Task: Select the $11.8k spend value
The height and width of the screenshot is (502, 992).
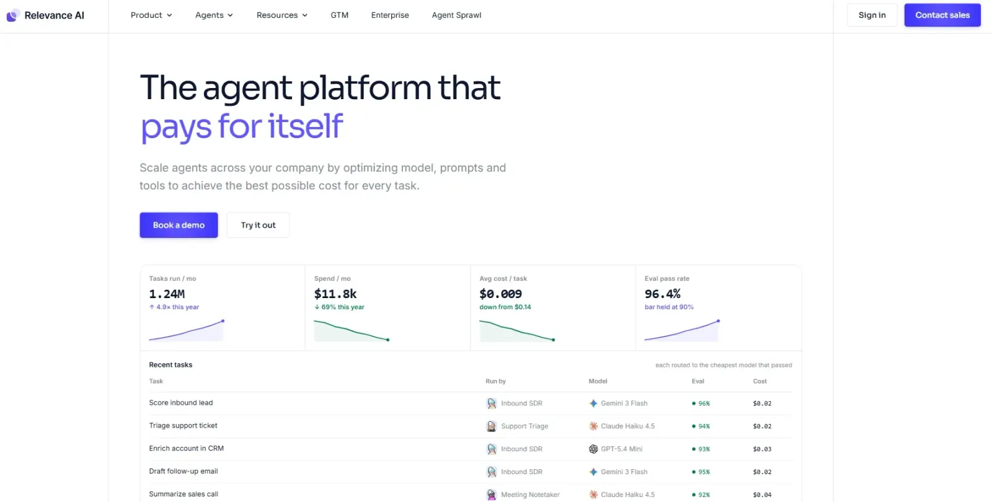Action: 335,294
